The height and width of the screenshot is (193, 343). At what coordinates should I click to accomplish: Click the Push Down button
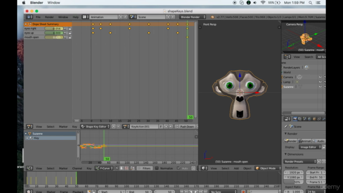point(185,127)
